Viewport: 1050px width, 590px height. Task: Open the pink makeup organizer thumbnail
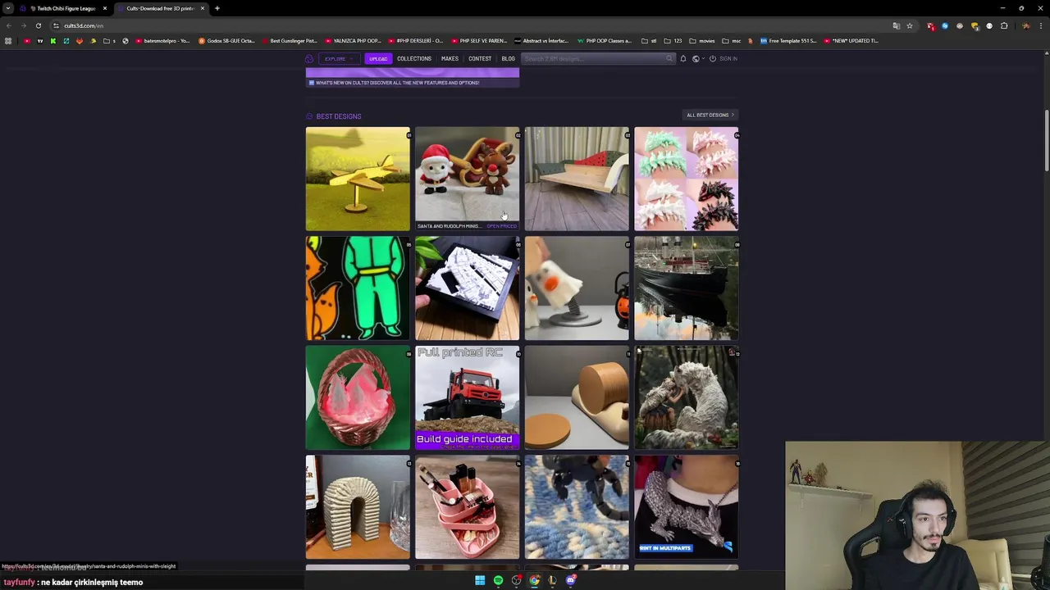468,507
